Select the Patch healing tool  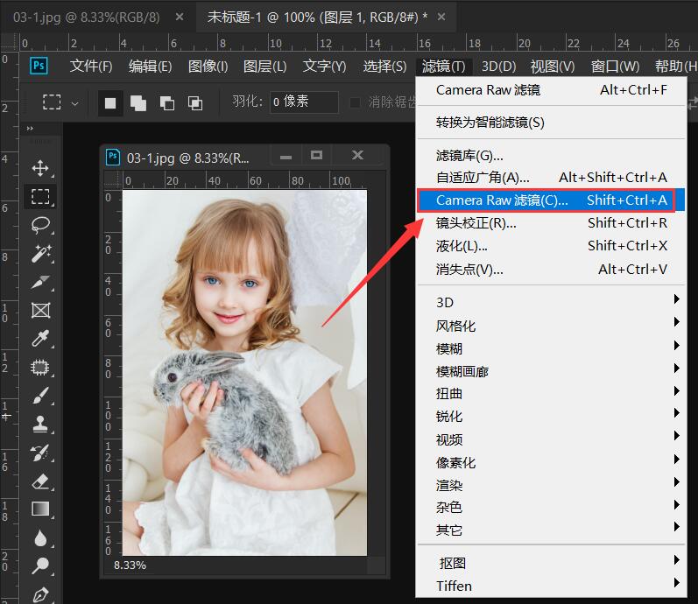coord(40,367)
